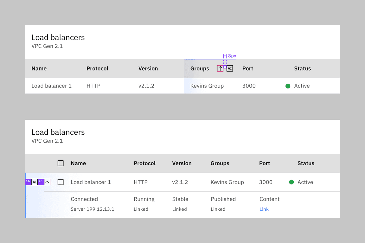365x243 pixels.
Task: Click the chevron to hide the row details
Action: pos(47,182)
